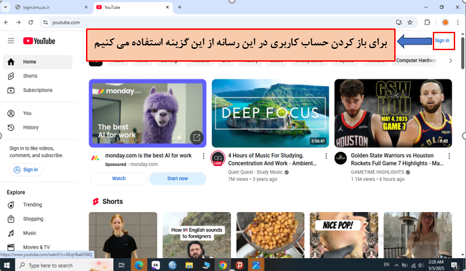Screen dimensions: 466x271
Task: Open the tab search dropdown arrow
Action: click(x=7, y=7)
